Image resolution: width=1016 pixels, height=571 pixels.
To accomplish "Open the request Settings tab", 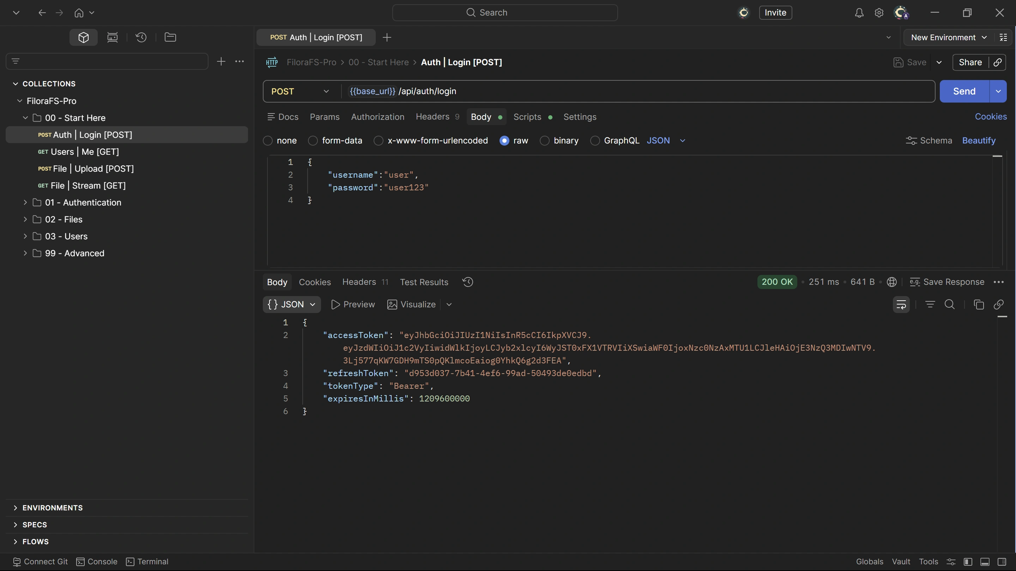I will tap(580, 117).
